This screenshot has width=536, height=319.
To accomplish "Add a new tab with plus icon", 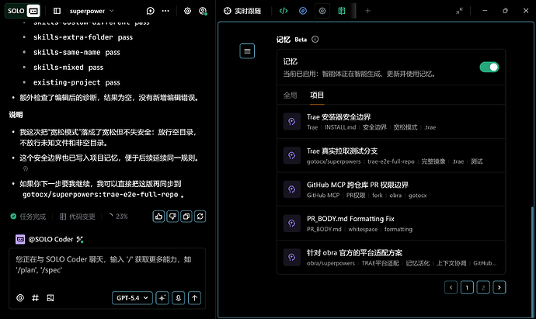I will point(367,11).
